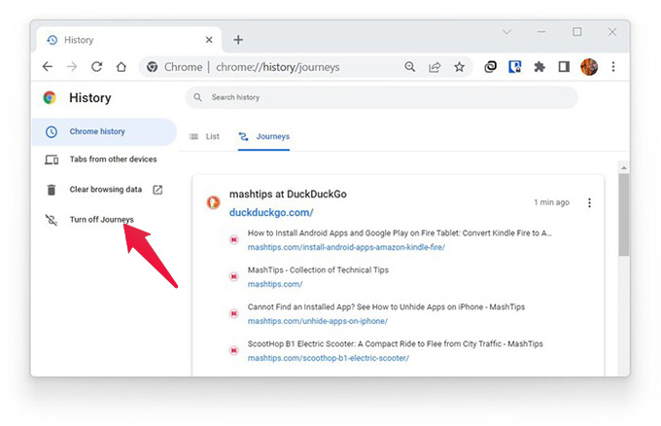Switch to the List tab
This screenshot has height=426, width=661.
tap(205, 137)
